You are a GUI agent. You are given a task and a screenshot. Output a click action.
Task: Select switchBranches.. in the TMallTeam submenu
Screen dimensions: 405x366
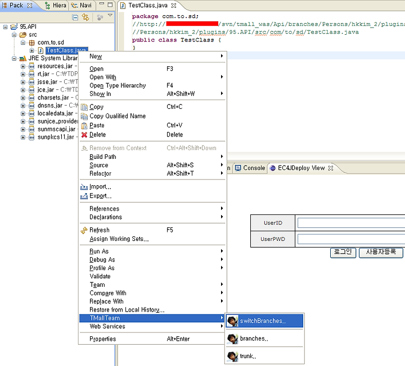click(x=264, y=321)
